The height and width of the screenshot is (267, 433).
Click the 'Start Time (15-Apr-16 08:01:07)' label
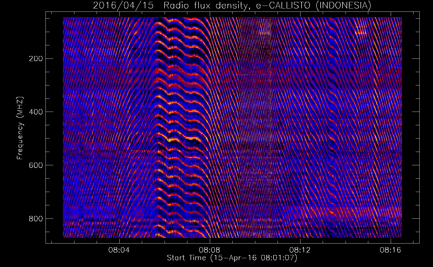(x=232, y=258)
